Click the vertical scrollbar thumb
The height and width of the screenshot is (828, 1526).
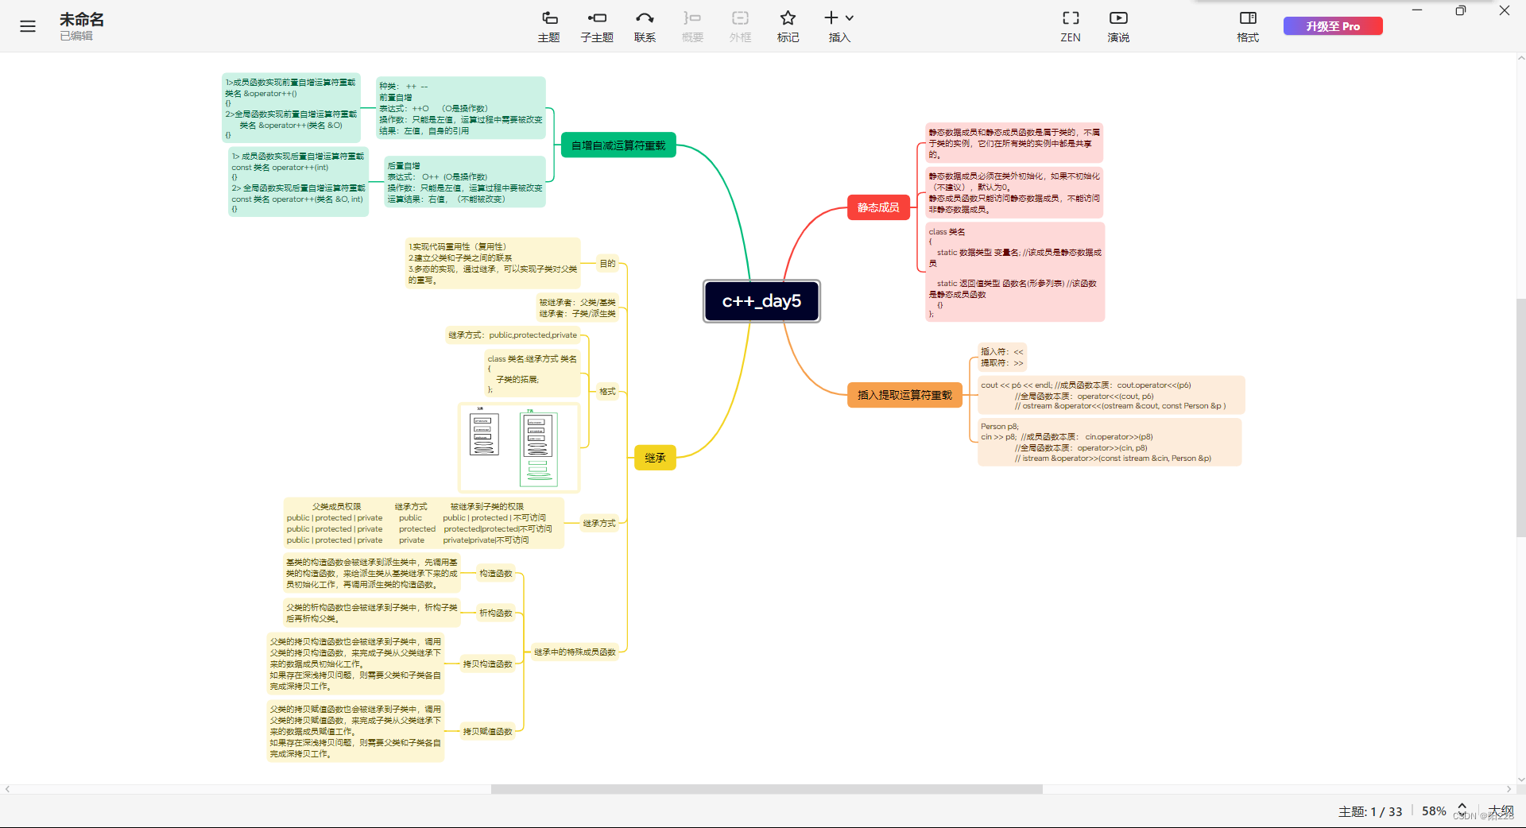1520,417
